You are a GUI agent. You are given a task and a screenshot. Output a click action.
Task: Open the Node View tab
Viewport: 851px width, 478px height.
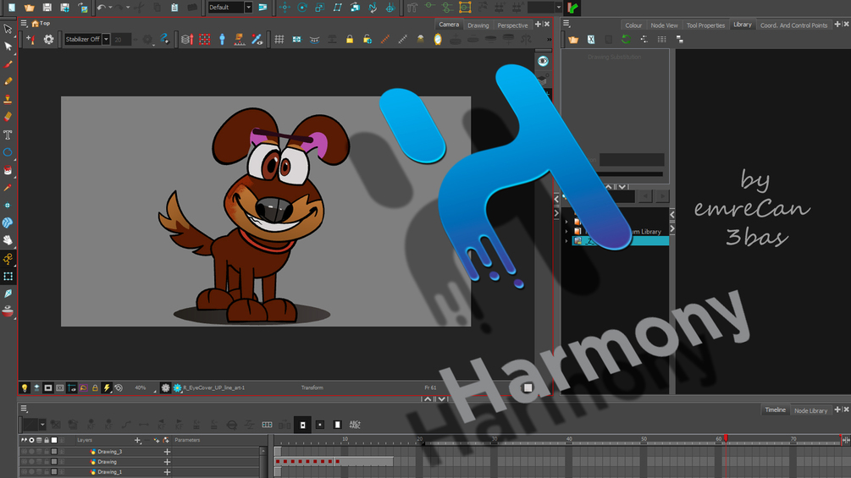(x=664, y=25)
